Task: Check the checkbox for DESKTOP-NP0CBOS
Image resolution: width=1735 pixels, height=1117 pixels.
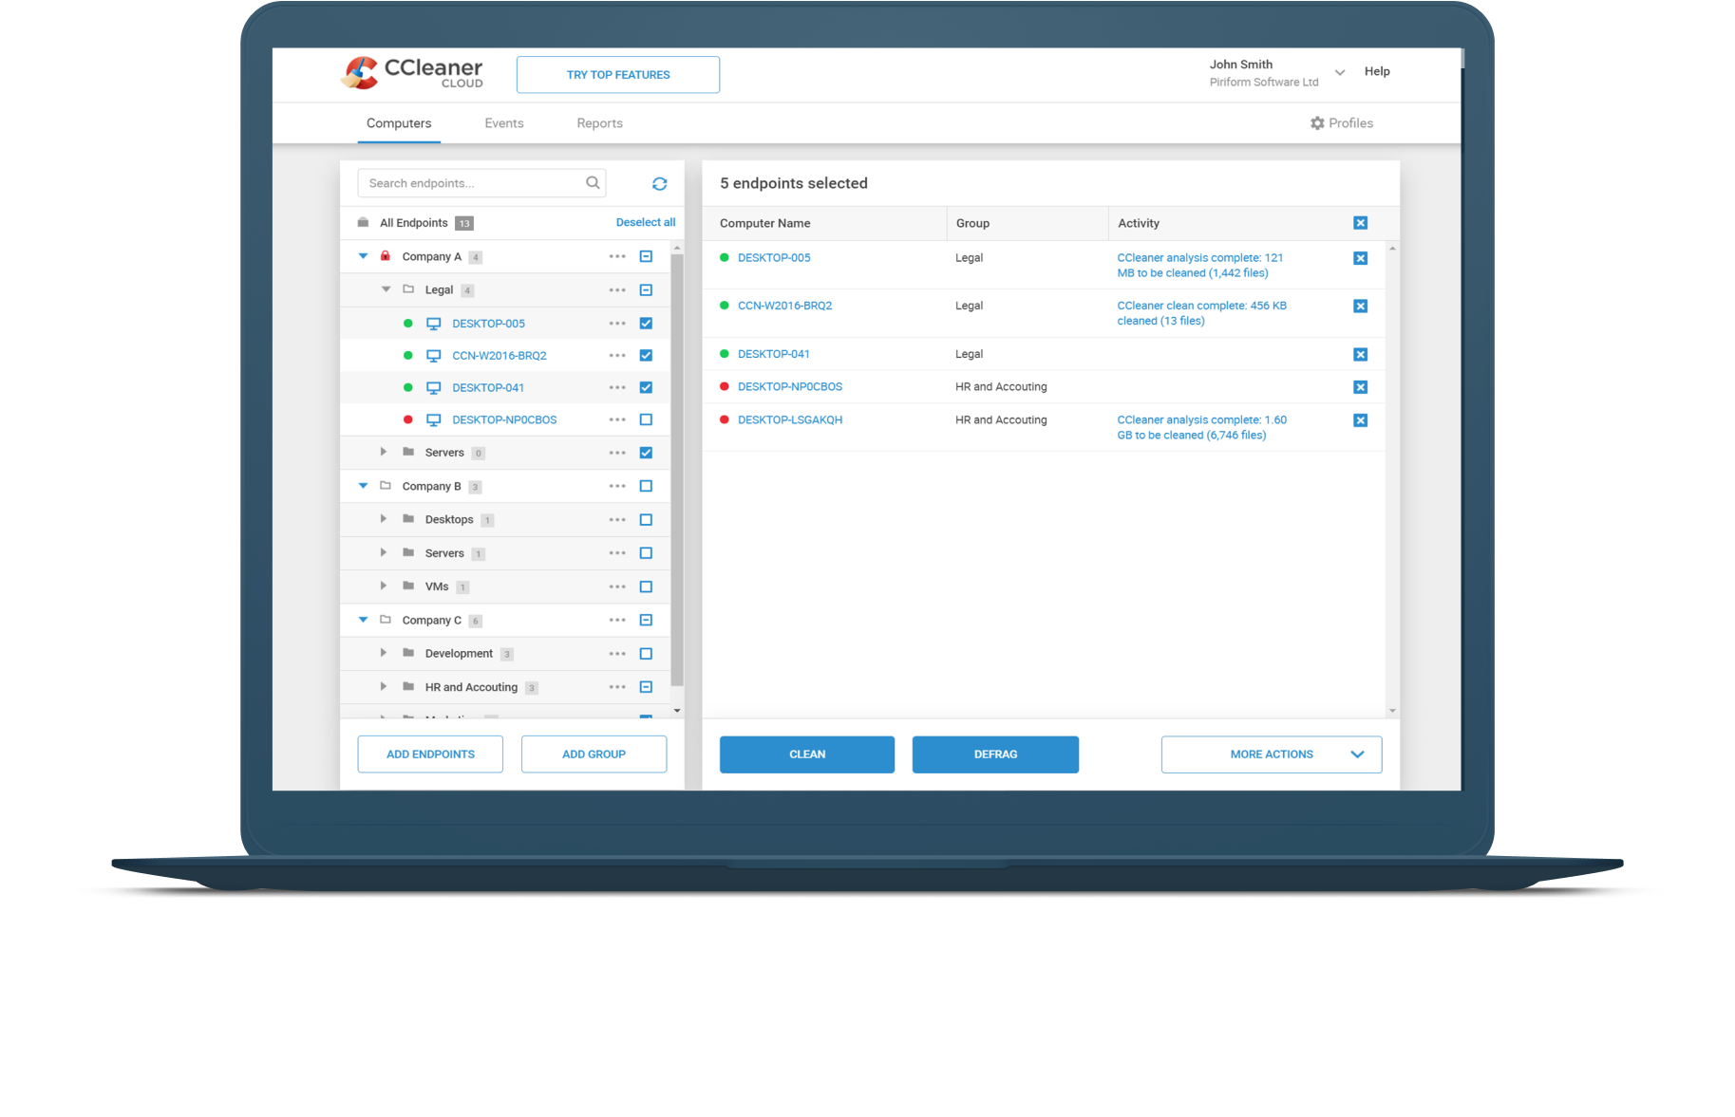Action: pos(646,419)
